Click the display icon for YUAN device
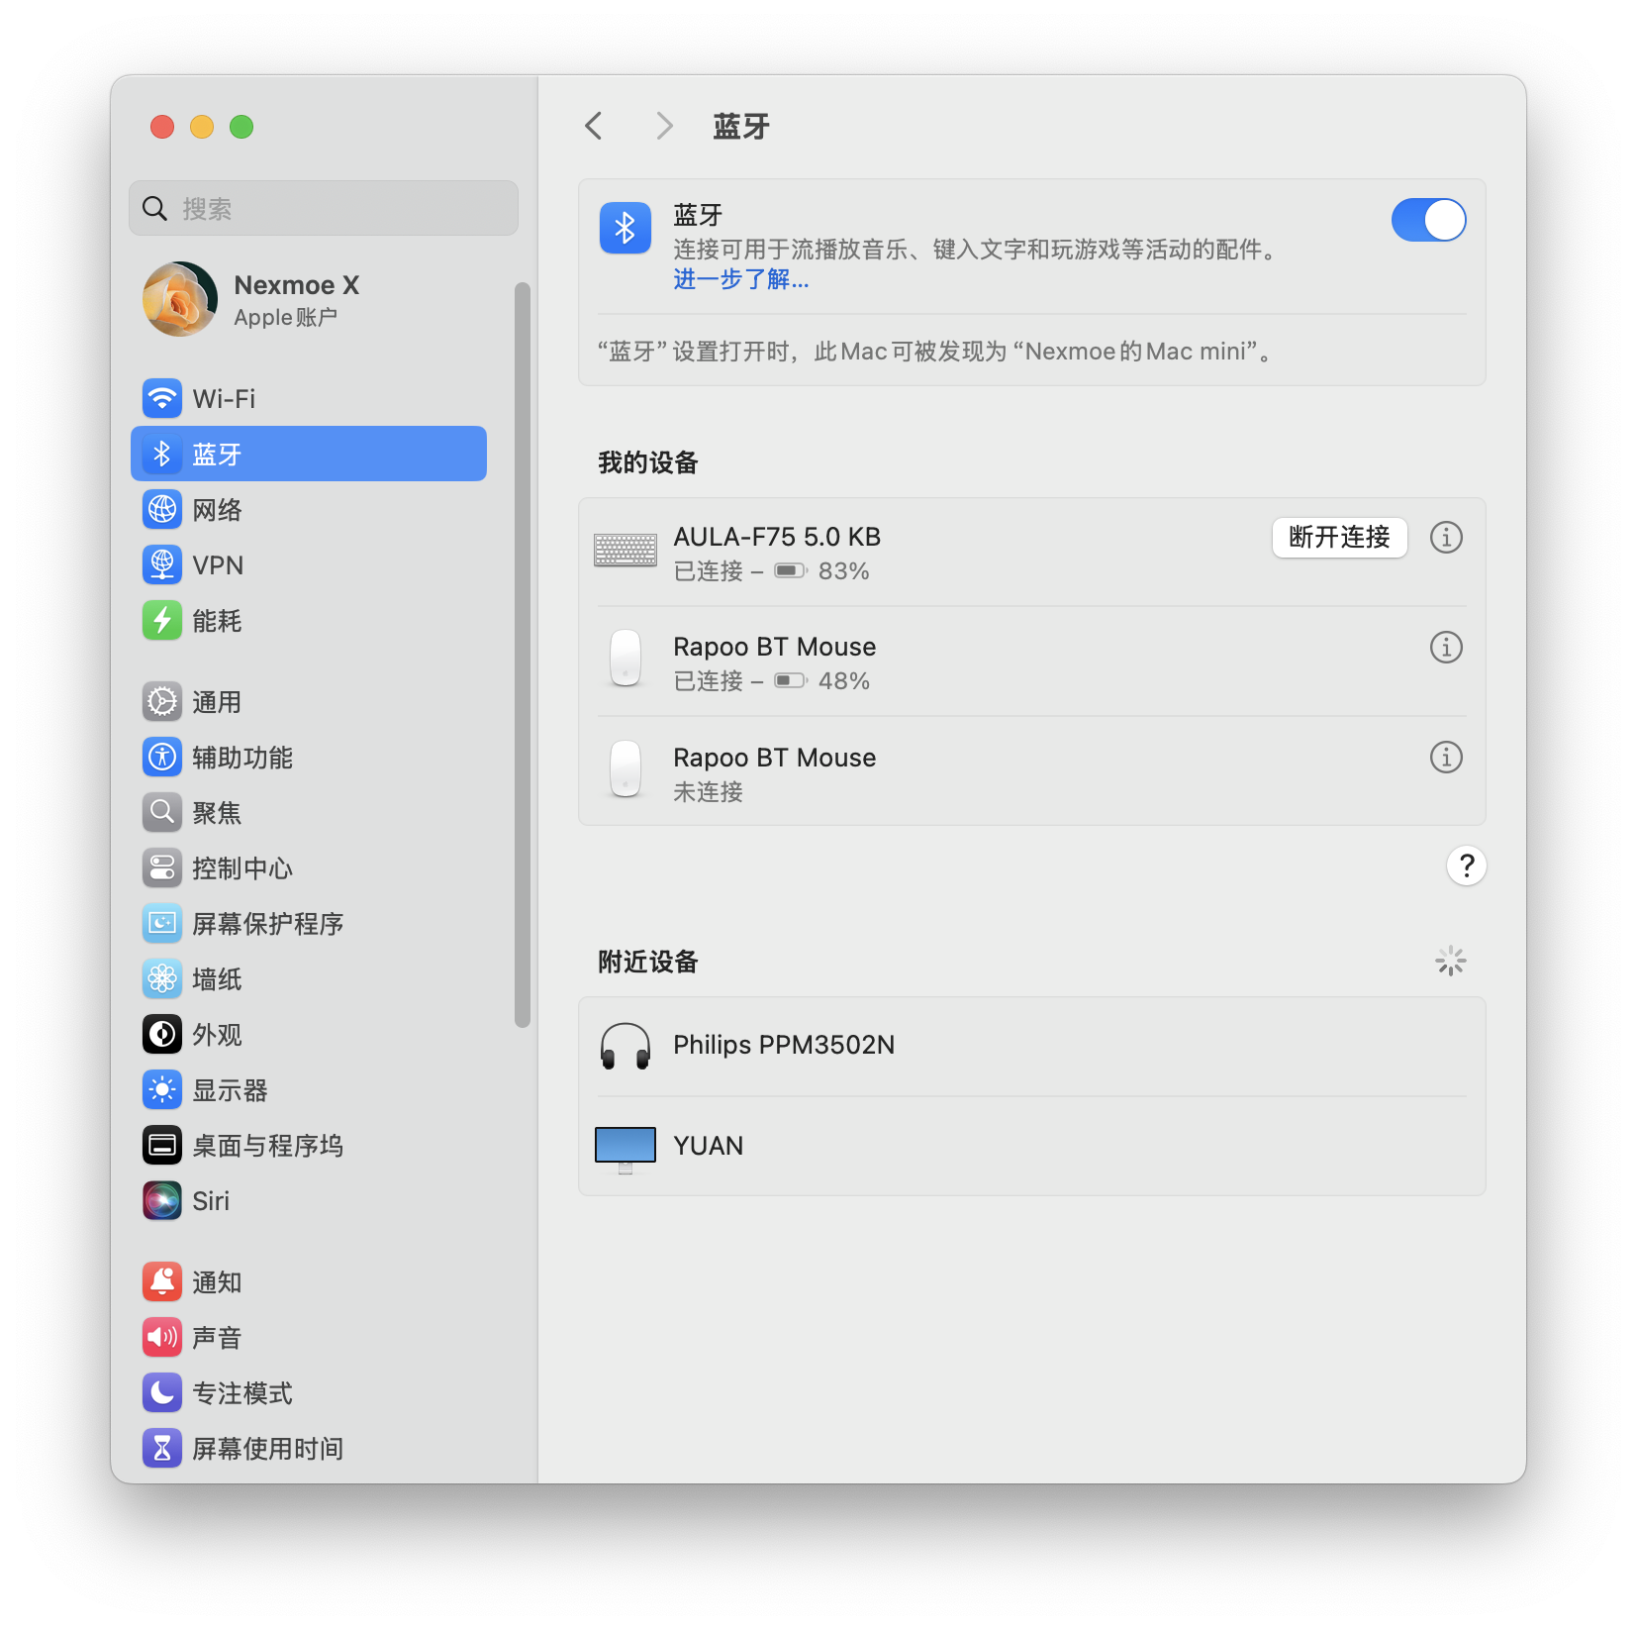This screenshot has width=1637, height=1630. click(x=626, y=1149)
